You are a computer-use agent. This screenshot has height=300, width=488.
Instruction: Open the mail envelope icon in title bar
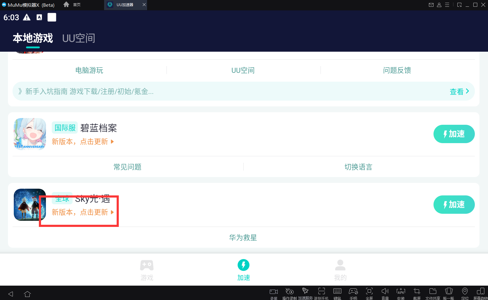tap(431, 5)
